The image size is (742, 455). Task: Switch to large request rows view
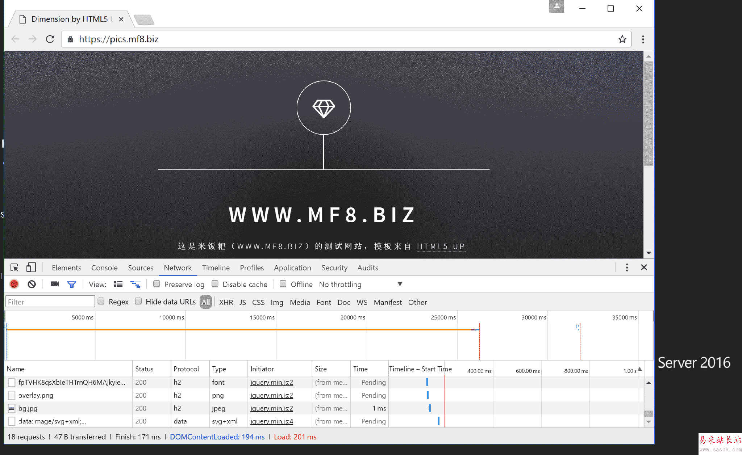click(118, 284)
